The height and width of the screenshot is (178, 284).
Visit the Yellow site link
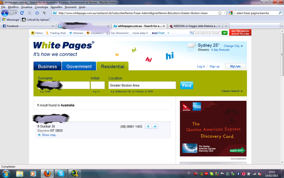click(37, 33)
